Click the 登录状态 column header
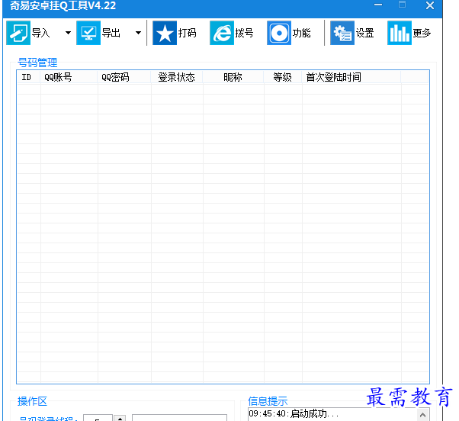Viewport: 459px width, 421px height. pyautogui.click(x=177, y=77)
